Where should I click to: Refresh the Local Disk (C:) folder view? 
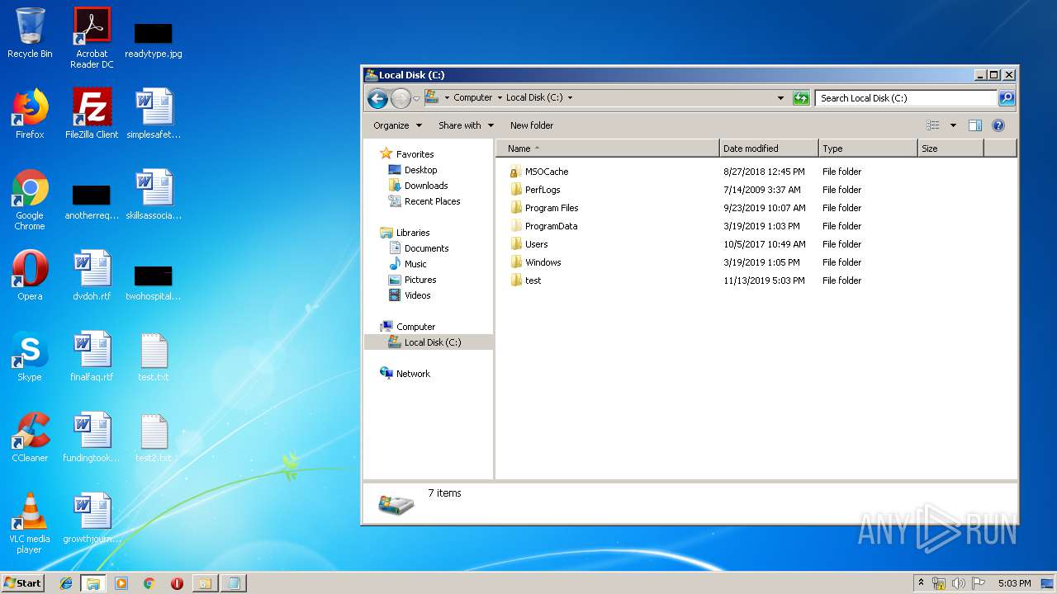(x=801, y=98)
